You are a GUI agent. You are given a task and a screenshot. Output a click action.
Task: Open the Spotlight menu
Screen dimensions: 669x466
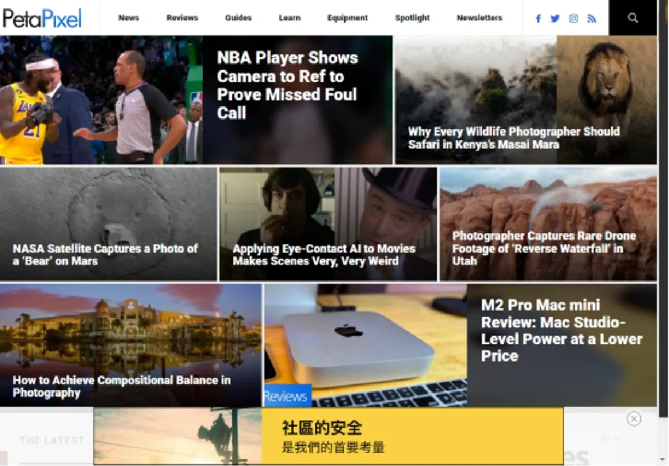[412, 18]
